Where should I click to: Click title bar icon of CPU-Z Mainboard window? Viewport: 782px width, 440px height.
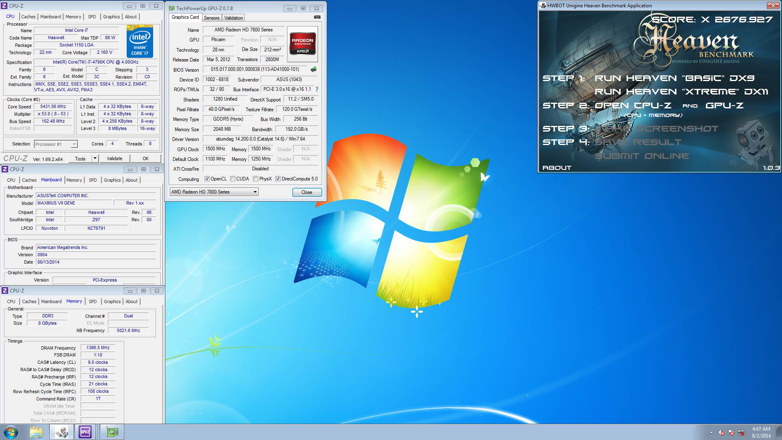[x=5, y=169]
